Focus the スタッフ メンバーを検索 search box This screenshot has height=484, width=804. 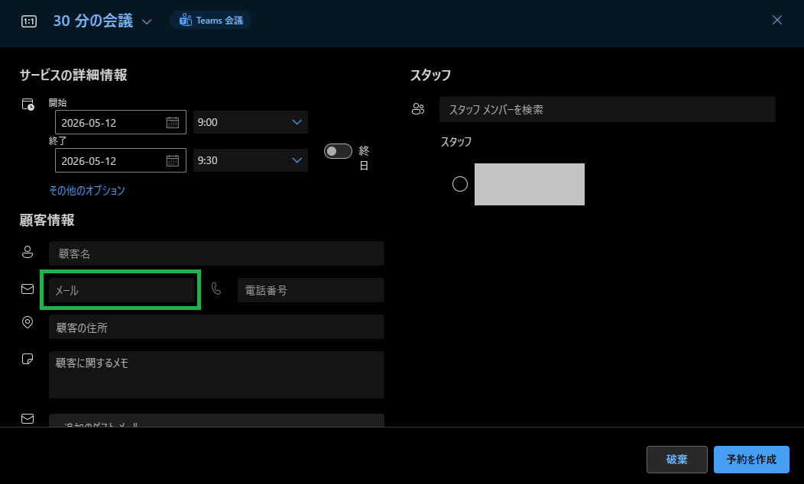pos(607,109)
